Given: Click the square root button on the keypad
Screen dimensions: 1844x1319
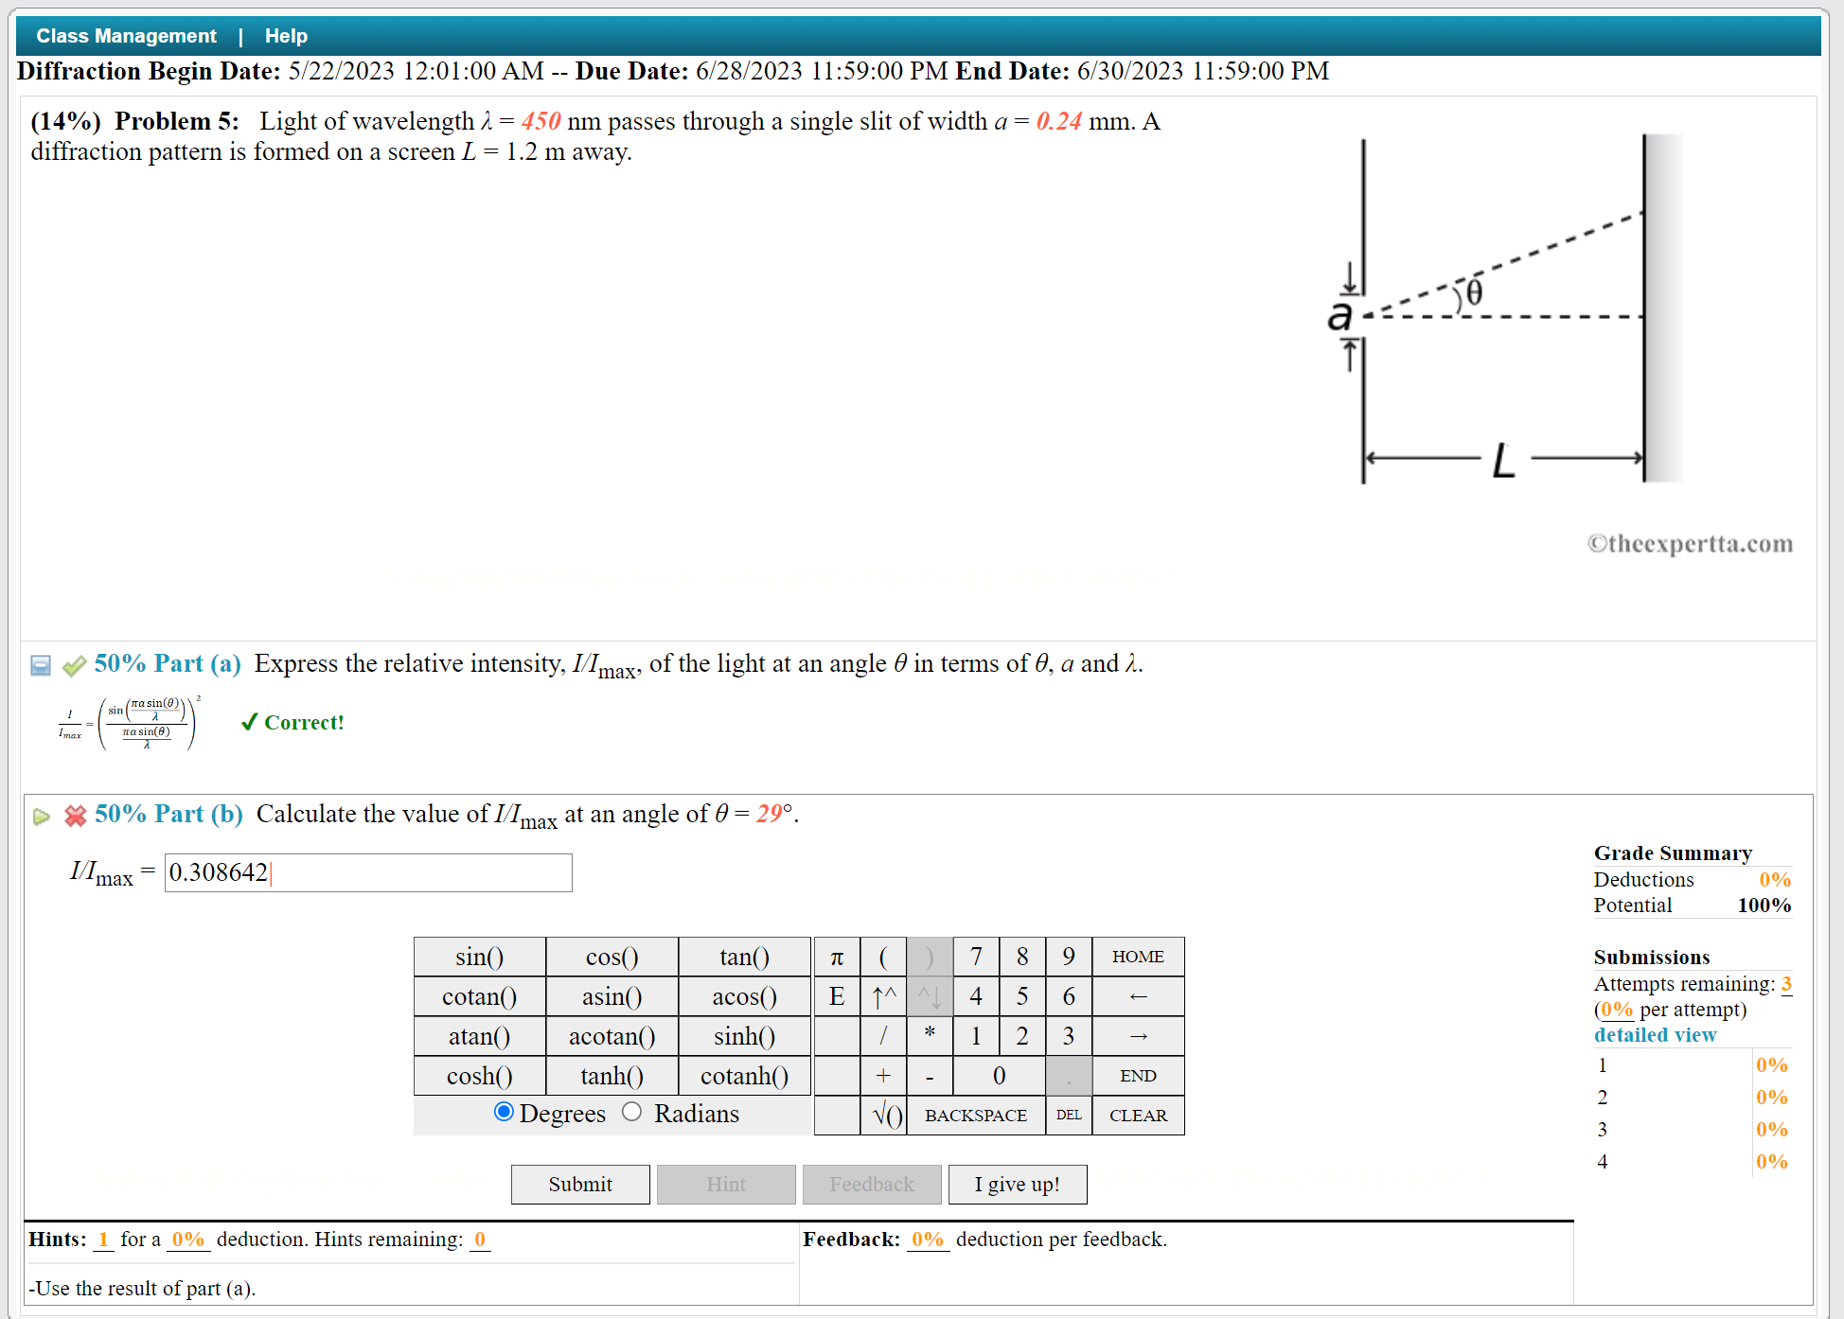Looking at the screenshot, I should coord(884,1115).
